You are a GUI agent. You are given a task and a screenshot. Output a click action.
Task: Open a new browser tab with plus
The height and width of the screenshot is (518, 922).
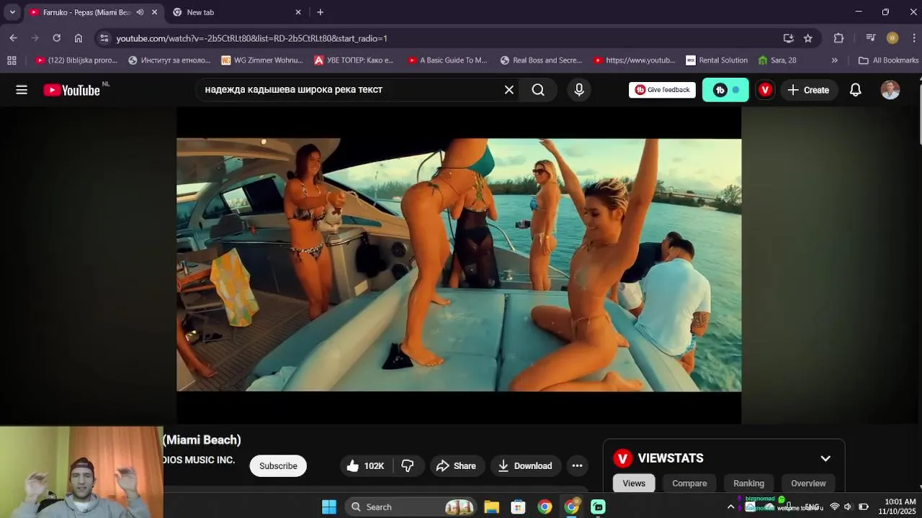coord(321,12)
